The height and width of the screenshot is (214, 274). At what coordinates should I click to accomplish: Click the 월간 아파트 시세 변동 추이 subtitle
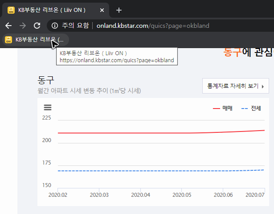click(x=89, y=90)
